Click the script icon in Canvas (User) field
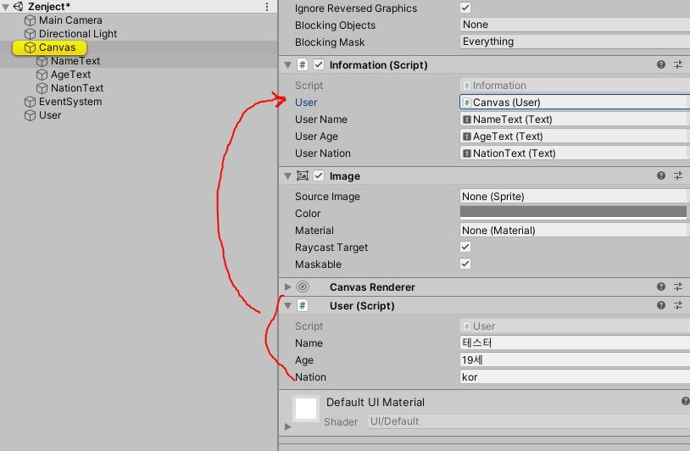This screenshot has height=451, width=690. [x=466, y=103]
